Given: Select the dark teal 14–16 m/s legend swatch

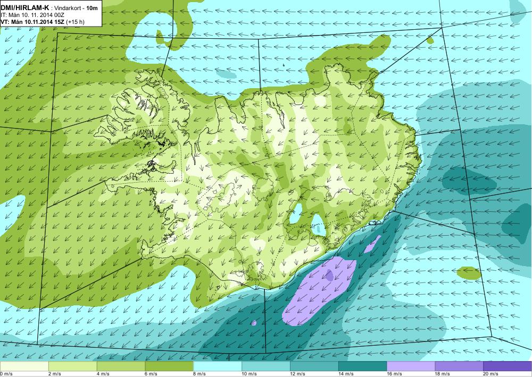Looking at the screenshot, I should pyautogui.click(x=362, y=366).
